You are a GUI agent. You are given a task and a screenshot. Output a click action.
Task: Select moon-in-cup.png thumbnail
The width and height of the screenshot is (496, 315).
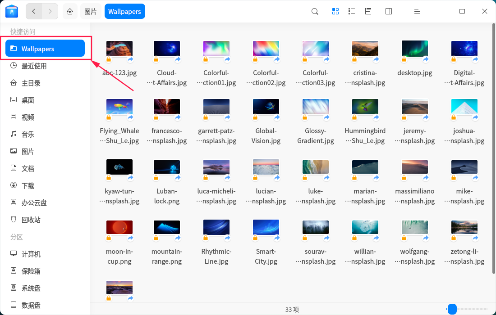point(119,227)
